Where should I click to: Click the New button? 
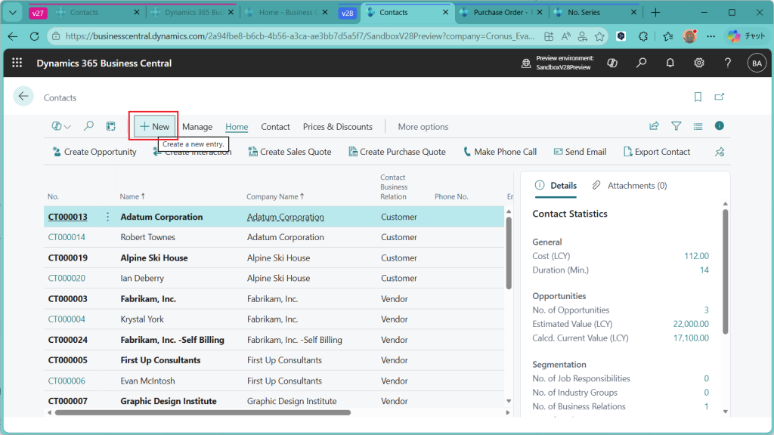155,126
